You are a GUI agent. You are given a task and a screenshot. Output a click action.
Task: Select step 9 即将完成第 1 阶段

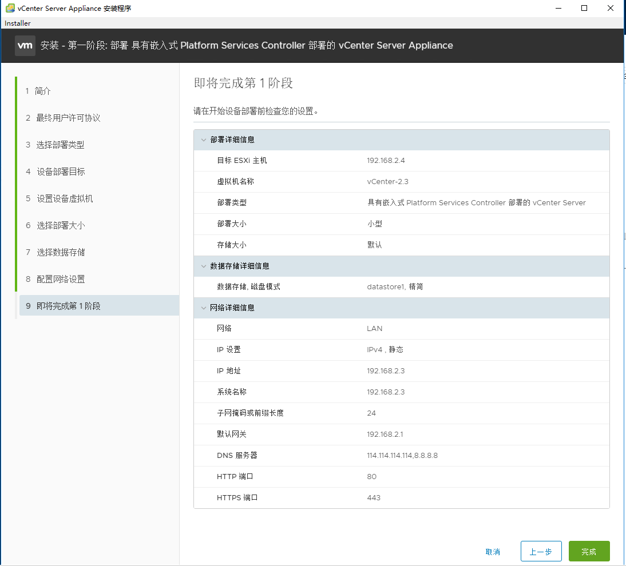[99, 306]
